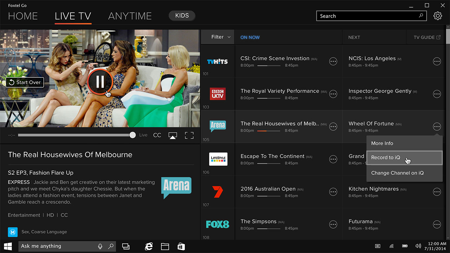Click the volume speaker tray icon
The image size is (450, 253).
[418, 246]
